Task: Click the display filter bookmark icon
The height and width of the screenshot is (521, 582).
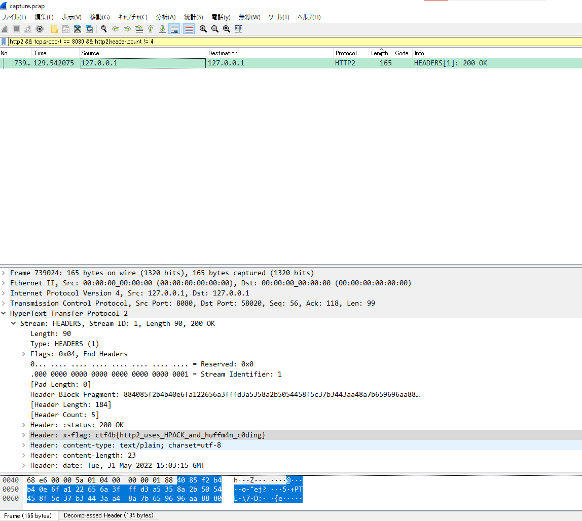Action: (4, 42)
